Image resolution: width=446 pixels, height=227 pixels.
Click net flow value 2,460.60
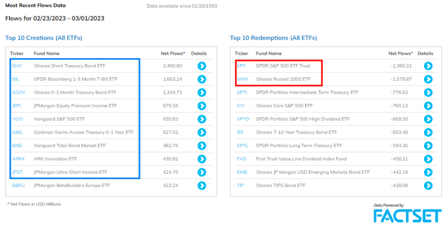[172, 66]
